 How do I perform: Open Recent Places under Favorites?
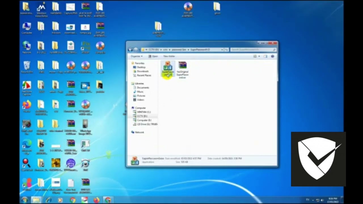click(x=142, y=75)
